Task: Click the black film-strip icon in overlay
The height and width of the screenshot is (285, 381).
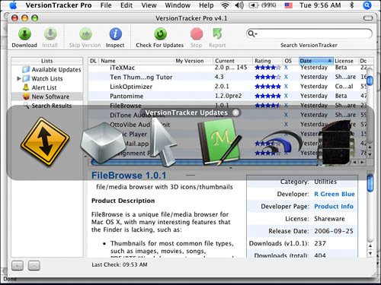Action: (337, 142)
